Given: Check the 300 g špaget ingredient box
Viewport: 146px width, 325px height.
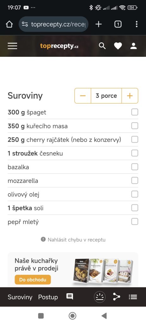Looking at the screenshot, I should click(x=135, y=112).
